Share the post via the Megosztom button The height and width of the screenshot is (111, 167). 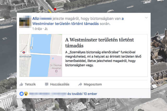pos(90,84)
